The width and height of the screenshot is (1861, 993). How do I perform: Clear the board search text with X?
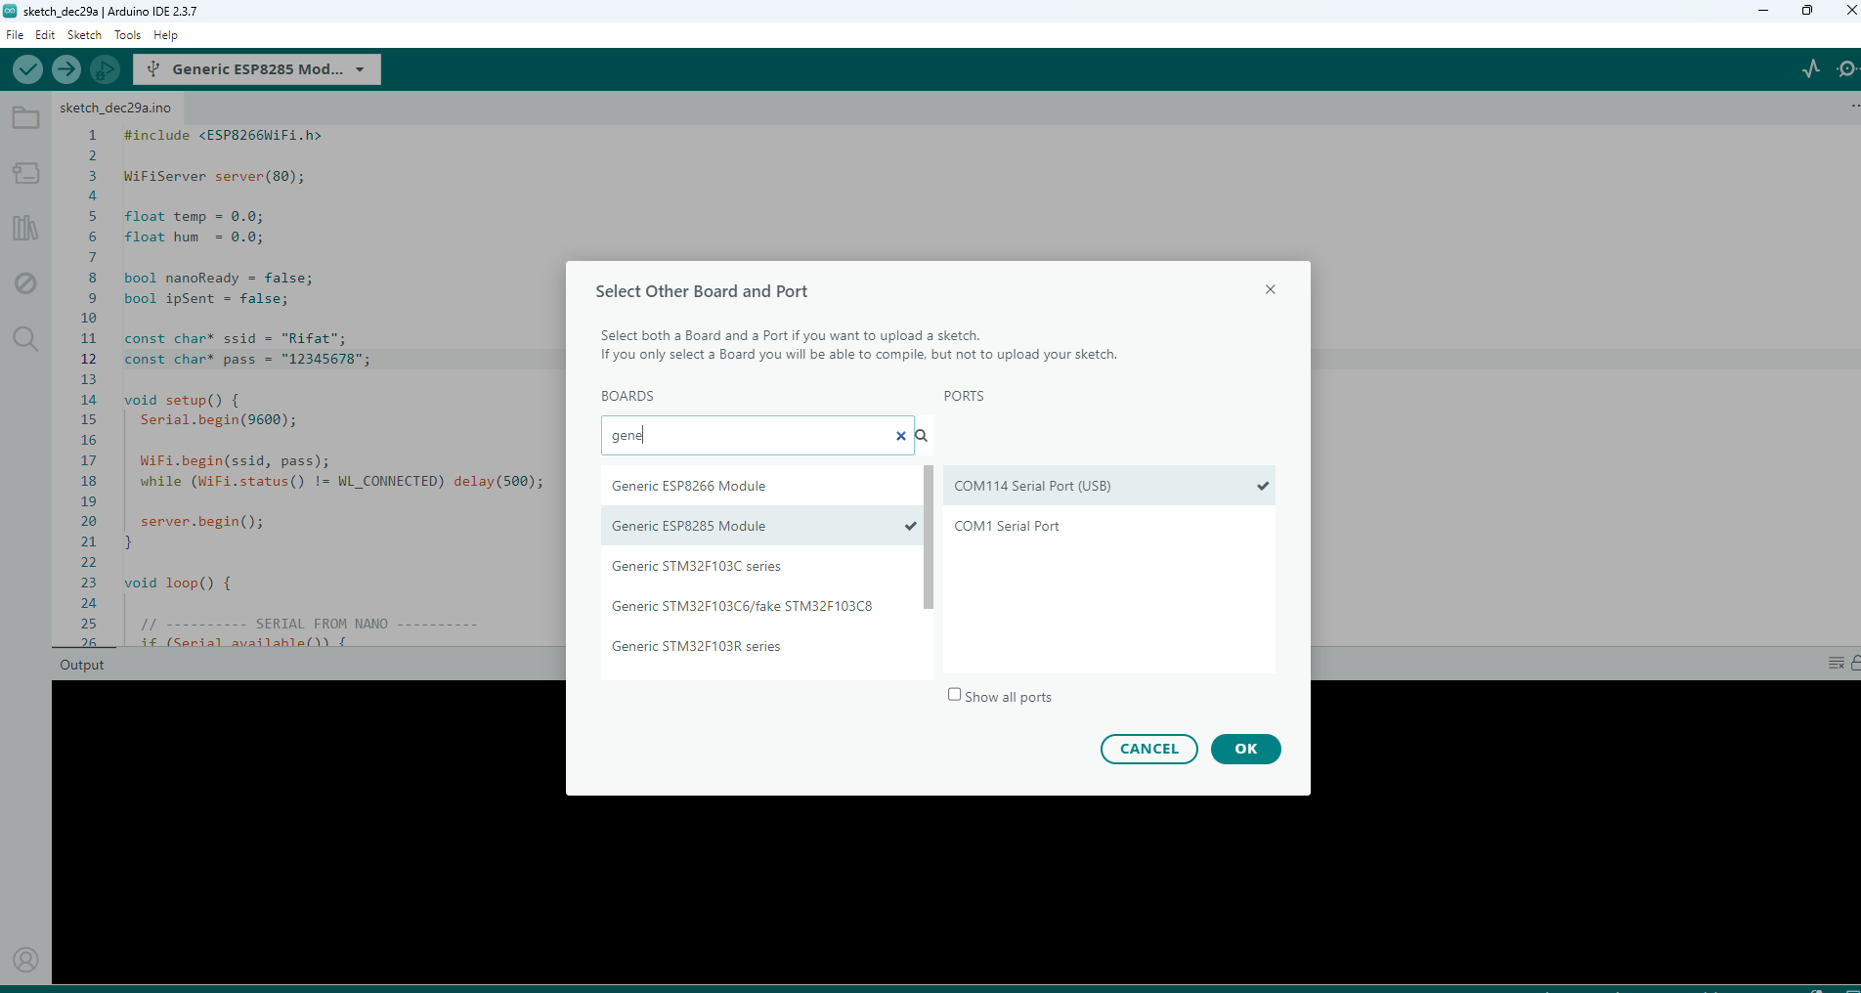pyautogui.click(x=900, y=436)
